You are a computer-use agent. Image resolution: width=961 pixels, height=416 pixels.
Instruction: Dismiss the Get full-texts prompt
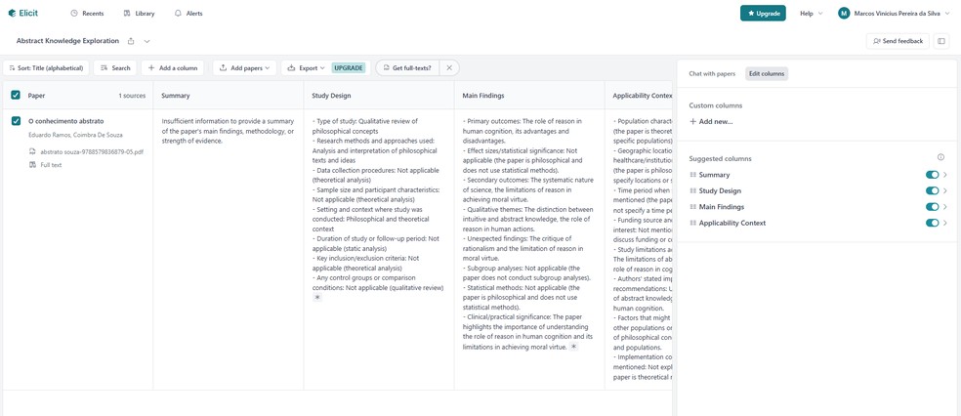point(449,68)
